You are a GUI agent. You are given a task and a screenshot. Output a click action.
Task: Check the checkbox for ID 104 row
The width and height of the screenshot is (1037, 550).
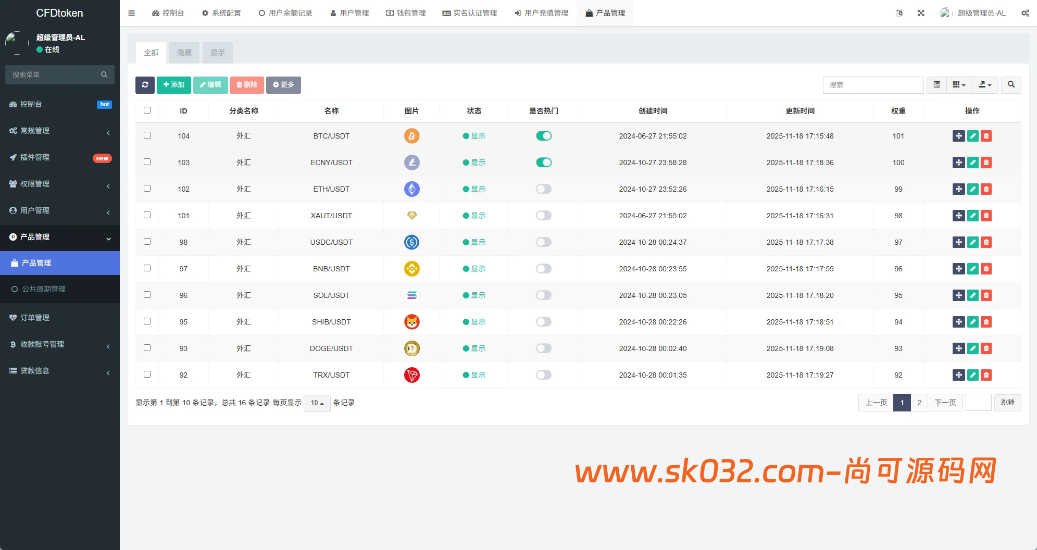[x=147, y=135]
